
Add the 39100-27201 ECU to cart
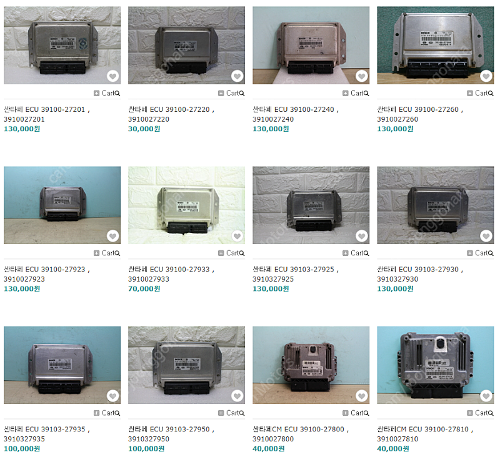(104, 93)
